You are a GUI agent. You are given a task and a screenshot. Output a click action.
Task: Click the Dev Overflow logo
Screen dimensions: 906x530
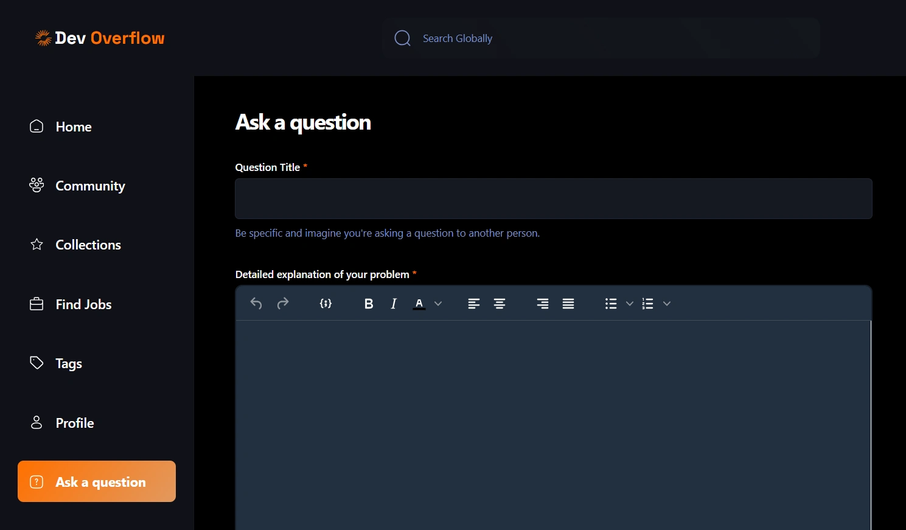tap(100, 38)
